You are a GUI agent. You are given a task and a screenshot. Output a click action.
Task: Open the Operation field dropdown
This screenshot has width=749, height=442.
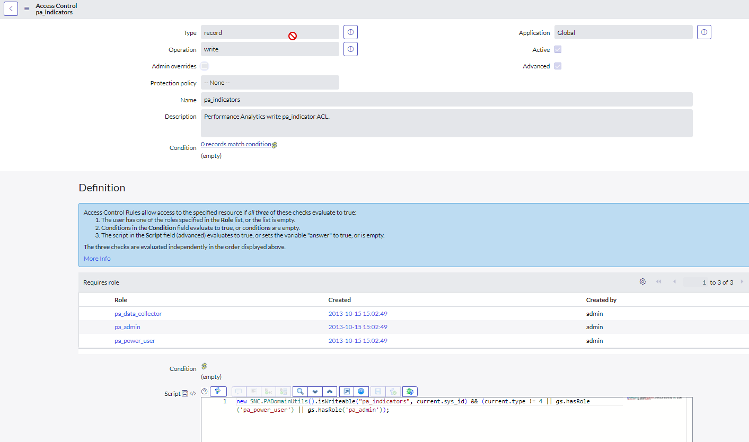pyautogui.click(x=269, y=49)
